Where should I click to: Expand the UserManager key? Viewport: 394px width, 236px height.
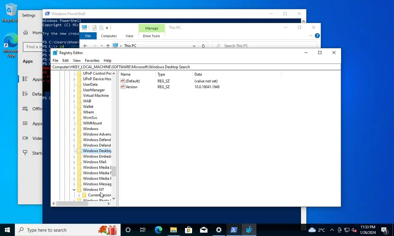click(x=74, y=90)
